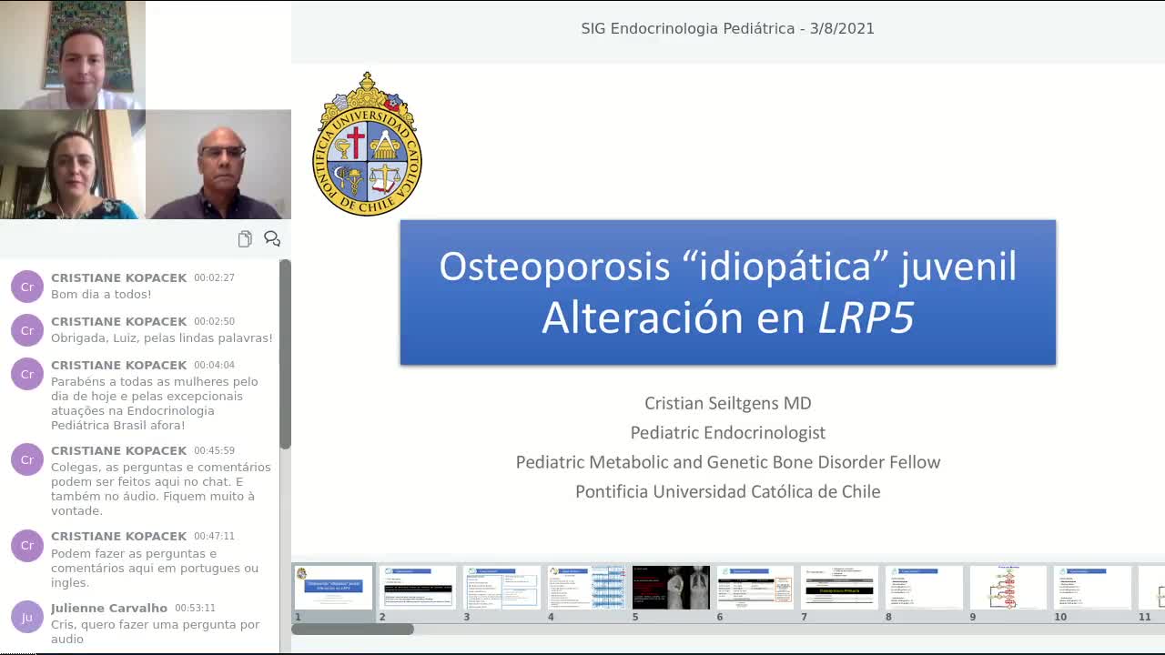1165x655 pixels.
Task: Click the timestamp 00:45:59
Action: 214,450
